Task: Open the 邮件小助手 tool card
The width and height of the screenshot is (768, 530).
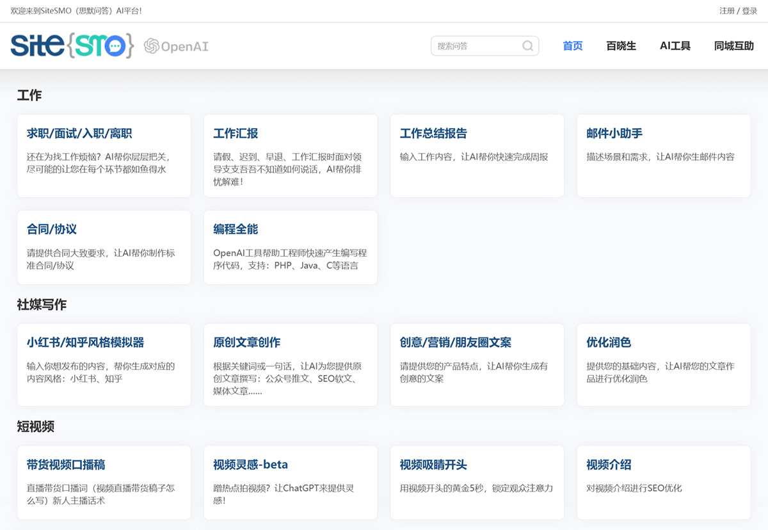Action: [x=663, y=155]
